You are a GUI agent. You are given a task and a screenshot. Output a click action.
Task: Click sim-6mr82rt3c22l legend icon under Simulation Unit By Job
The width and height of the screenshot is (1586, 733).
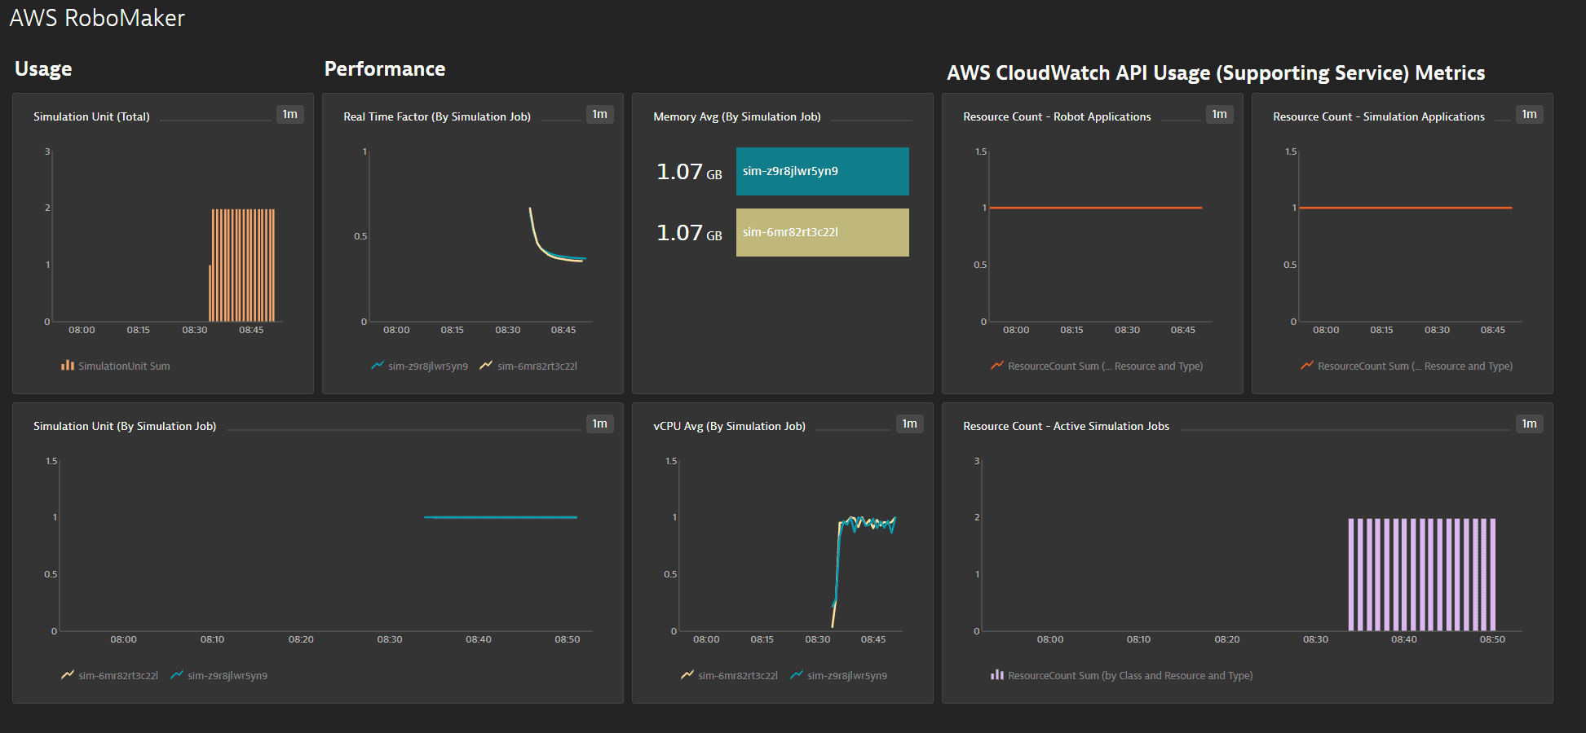pyautogui.click(x=68, y=675)
